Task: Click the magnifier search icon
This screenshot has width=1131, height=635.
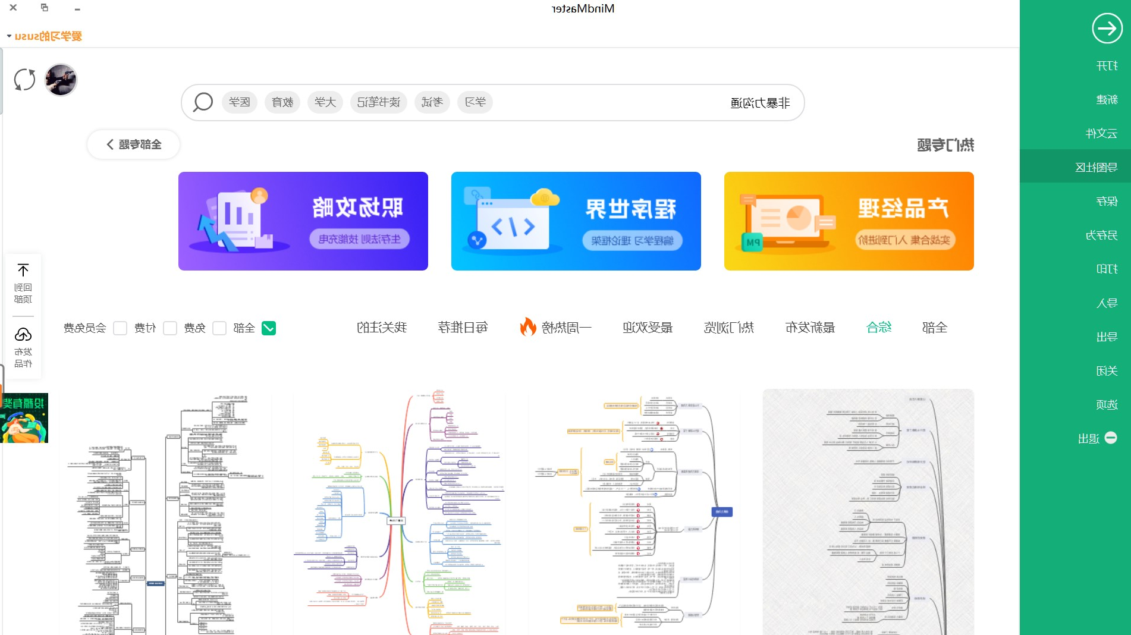Action: 203,102
